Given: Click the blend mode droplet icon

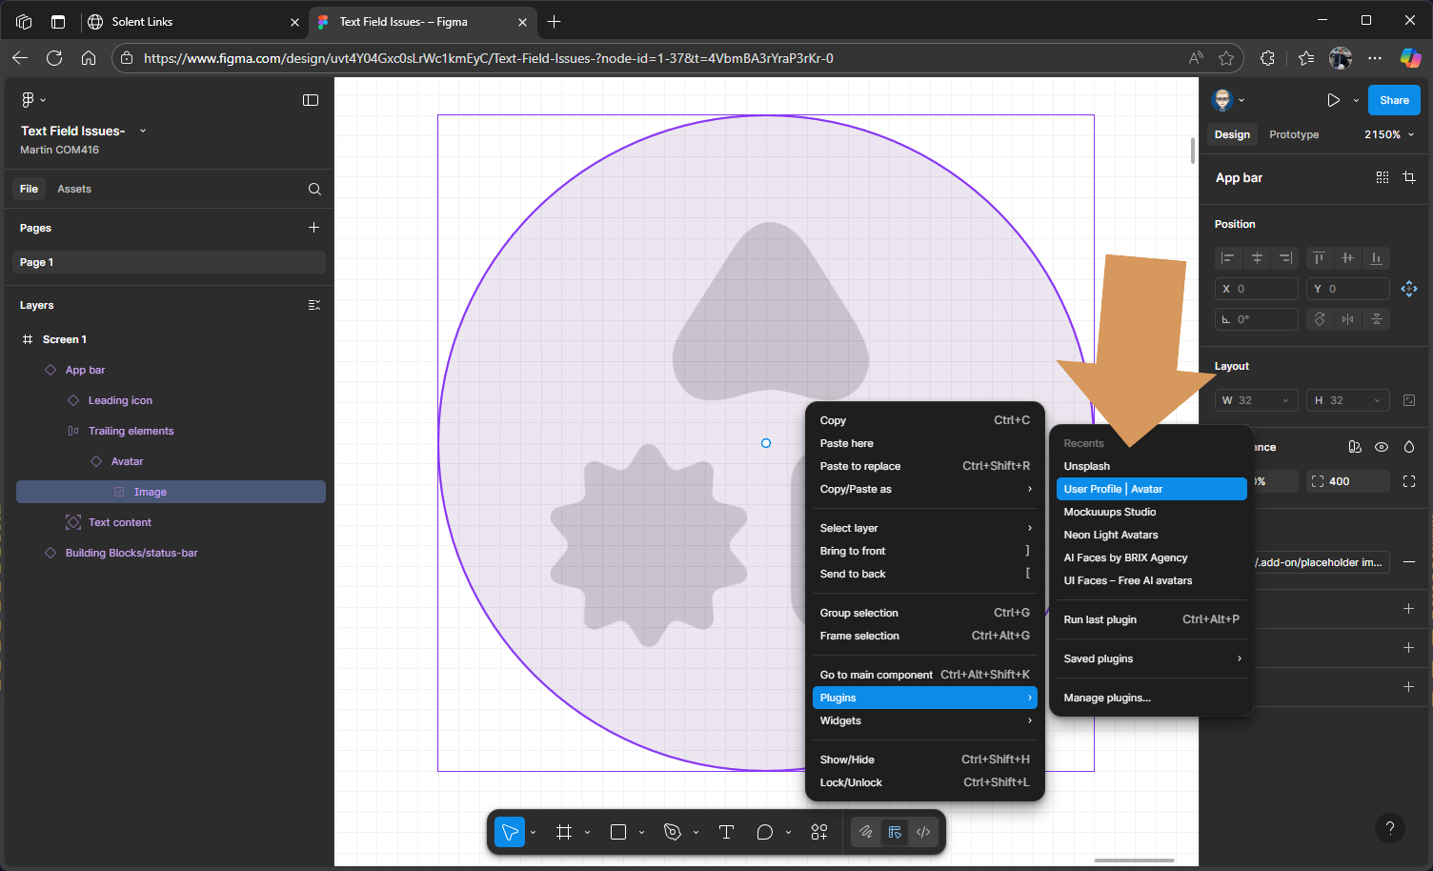Looking at the screenshot, I should click(x=1409, y=447).
